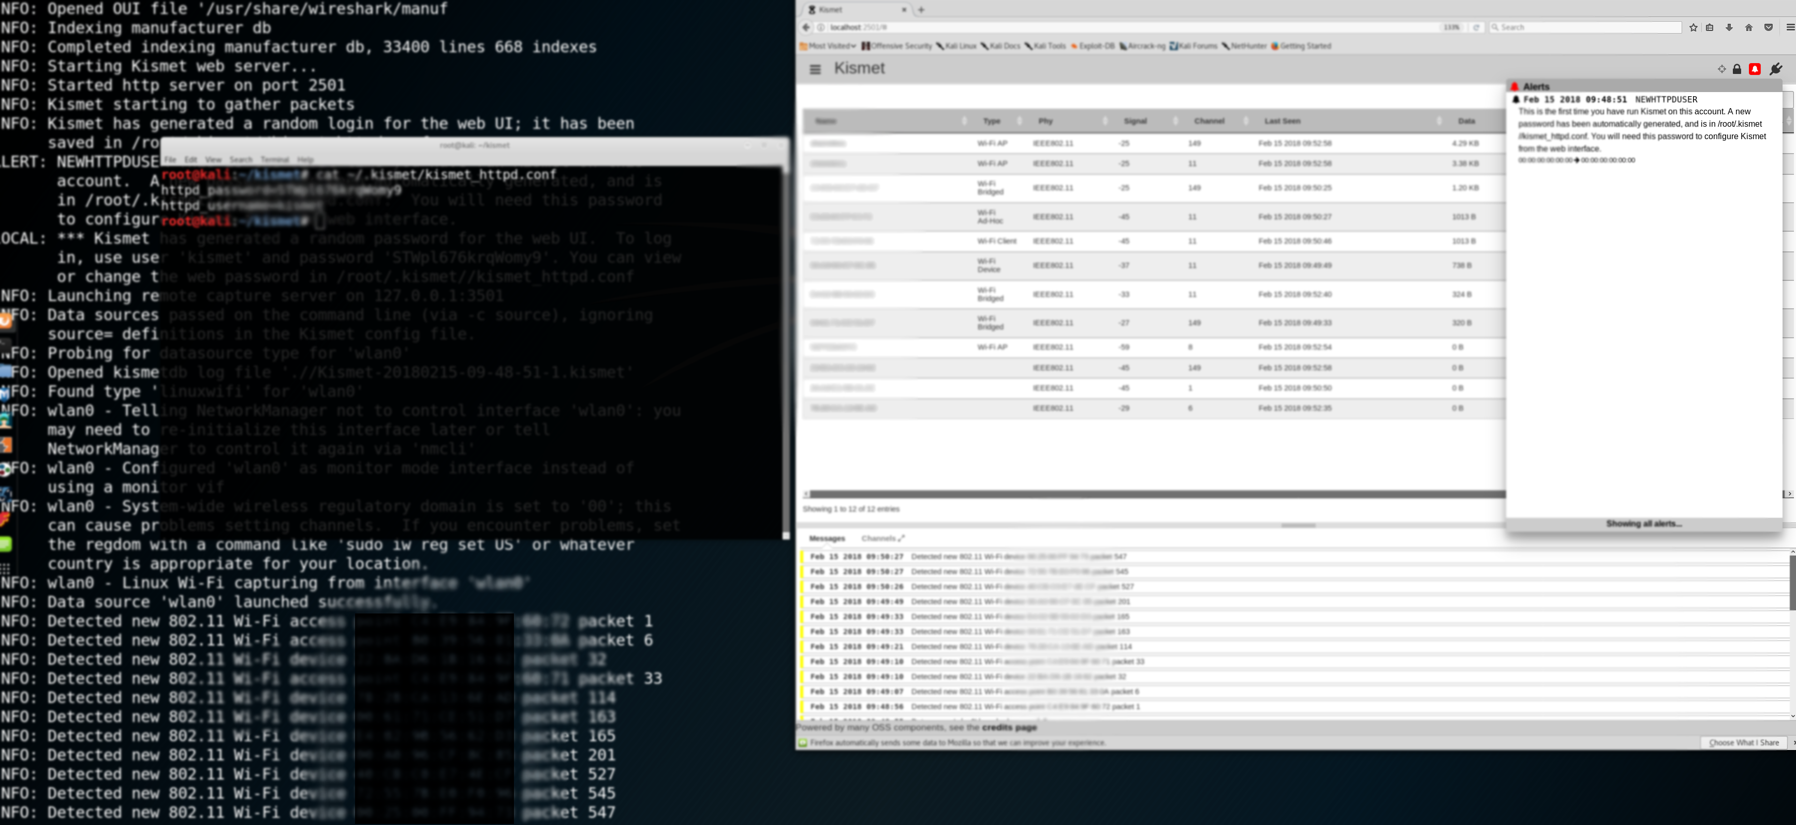Open the Edit menu in terminal window

point(190,159)
